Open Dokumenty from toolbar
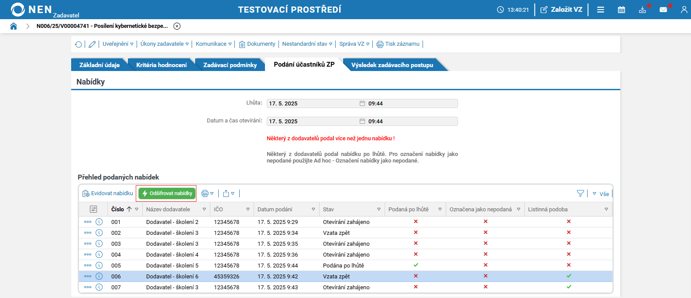 click(257, 44)
